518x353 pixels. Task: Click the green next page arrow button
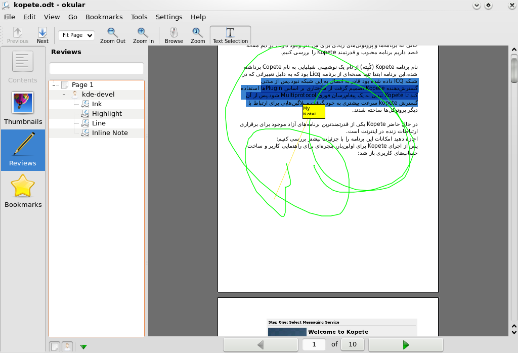(406, 345)
